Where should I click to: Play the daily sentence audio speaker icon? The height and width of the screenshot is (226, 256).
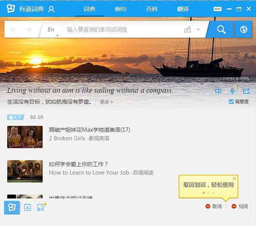pyautogui.click(x=218, y=91)
